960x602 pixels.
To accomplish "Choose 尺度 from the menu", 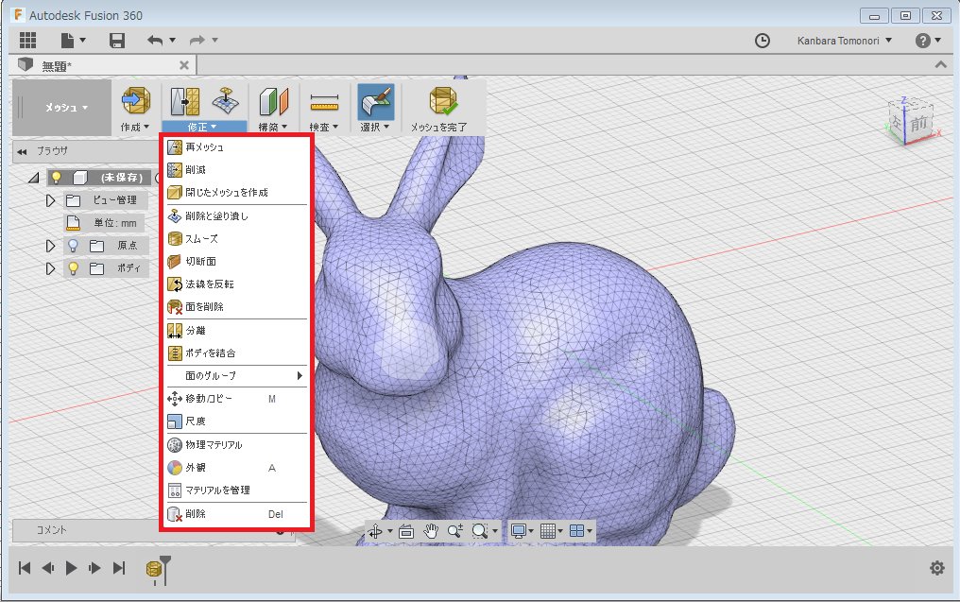I will 236,421.
